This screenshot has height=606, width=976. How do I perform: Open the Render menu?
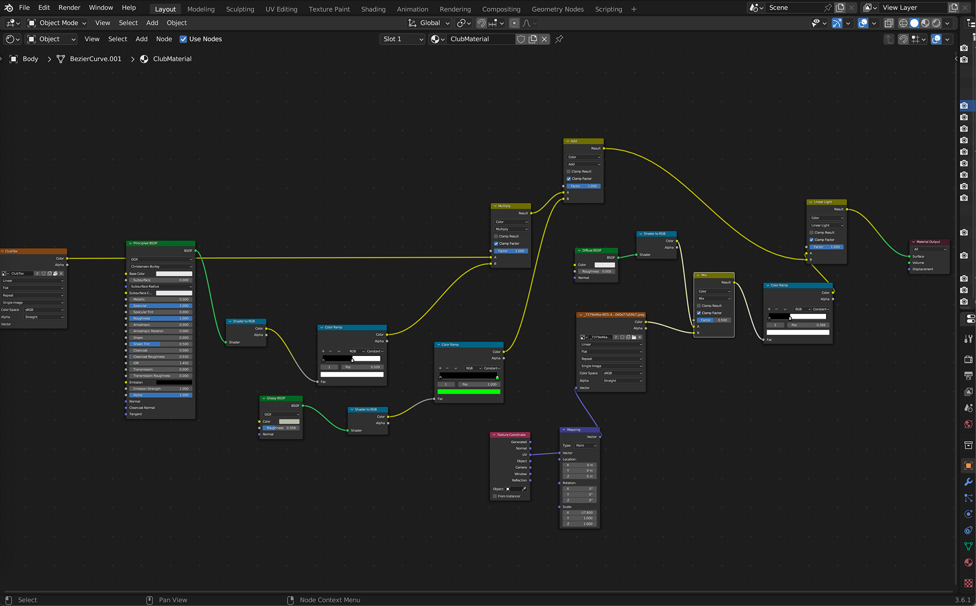(69, 8)
